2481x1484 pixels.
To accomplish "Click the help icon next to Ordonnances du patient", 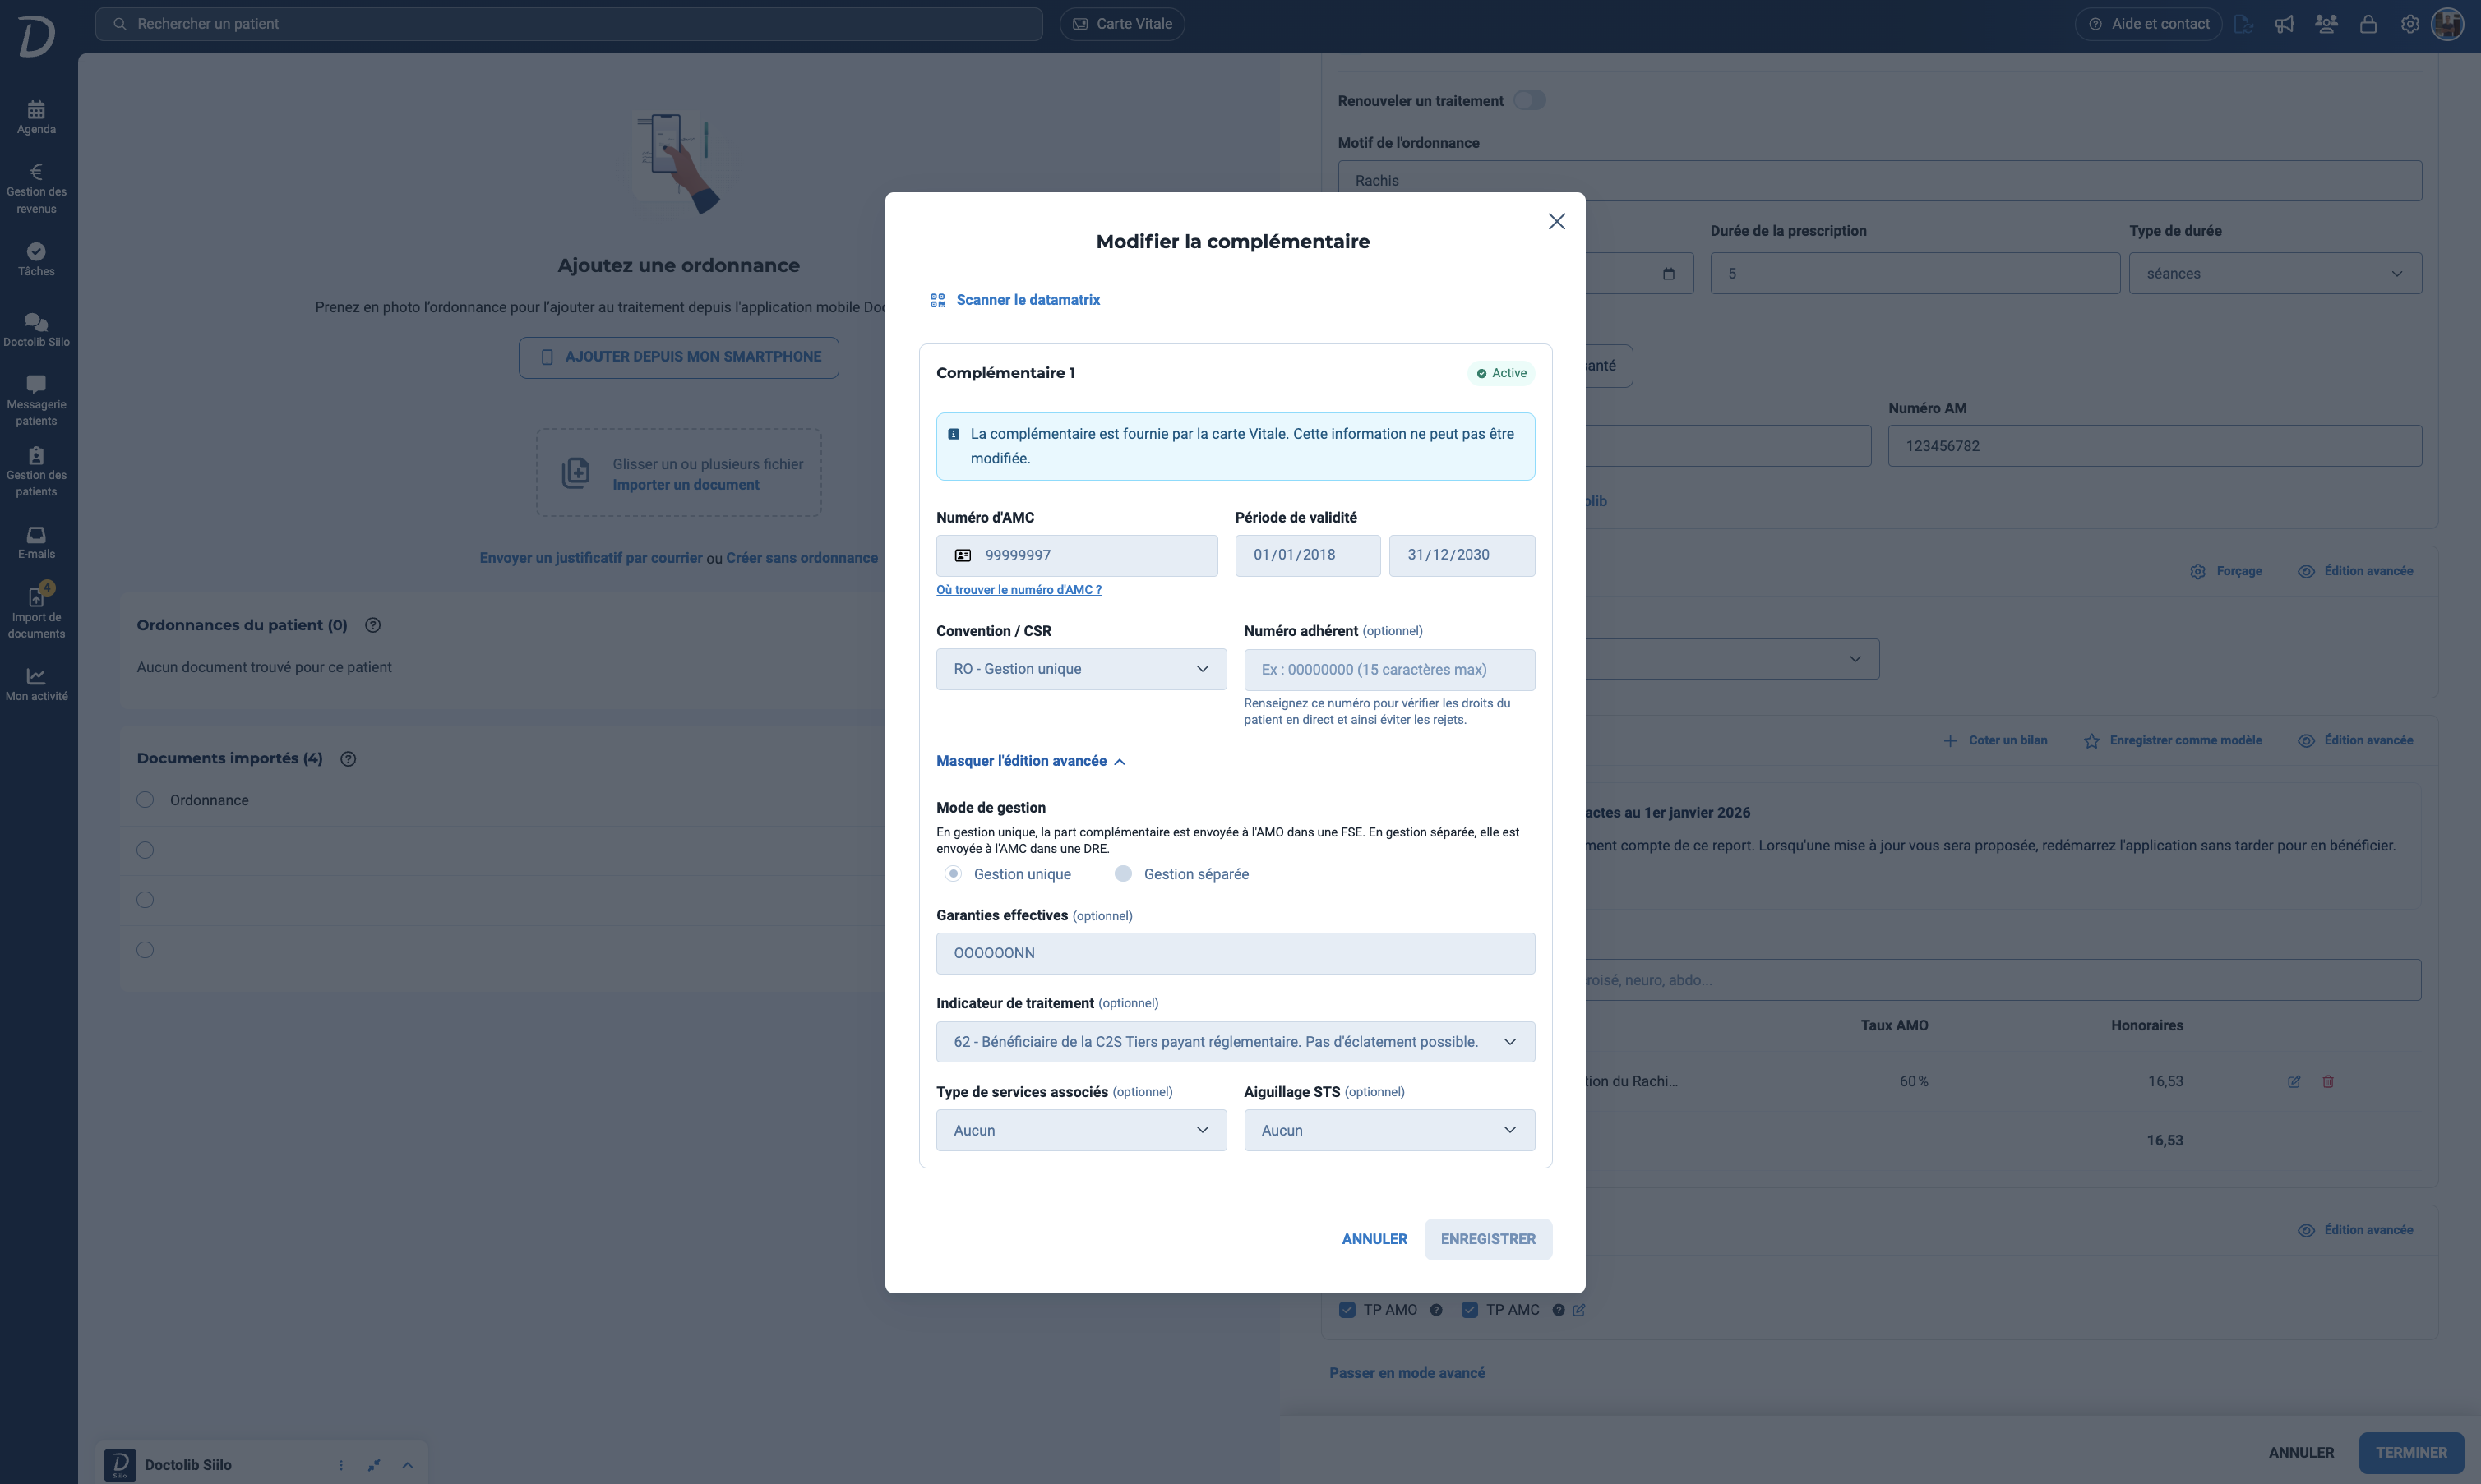I will [x=373, y=625].
